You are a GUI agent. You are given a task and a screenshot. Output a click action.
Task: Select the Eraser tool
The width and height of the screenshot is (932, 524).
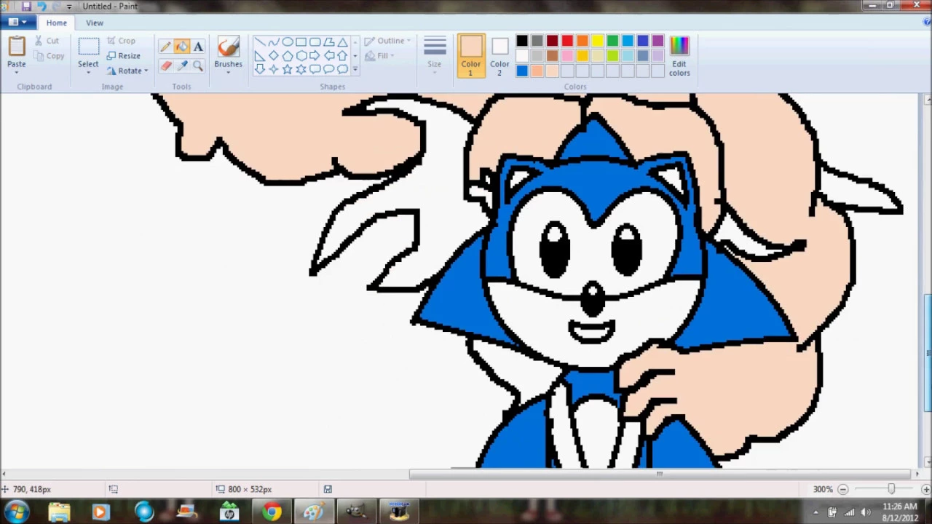click(x=166, y=65)
